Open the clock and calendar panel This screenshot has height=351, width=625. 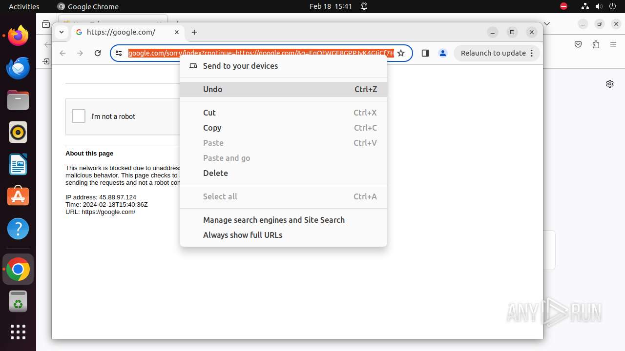(x=331, y=6)
